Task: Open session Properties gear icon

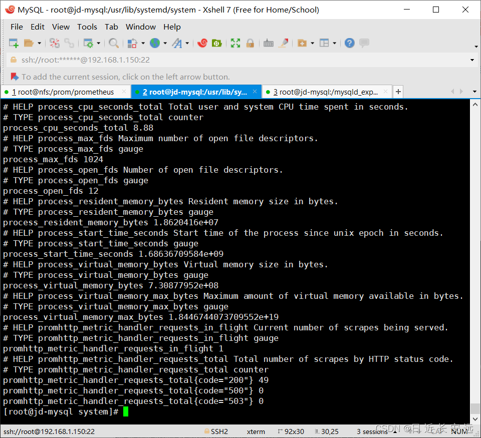Action: [88, 43]
